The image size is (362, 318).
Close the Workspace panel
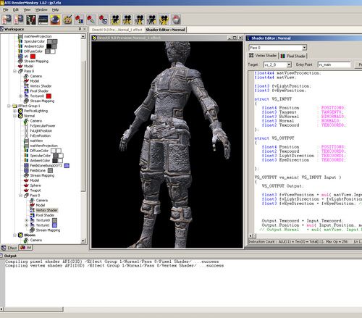pyautogui.click(x=85, y=29)
